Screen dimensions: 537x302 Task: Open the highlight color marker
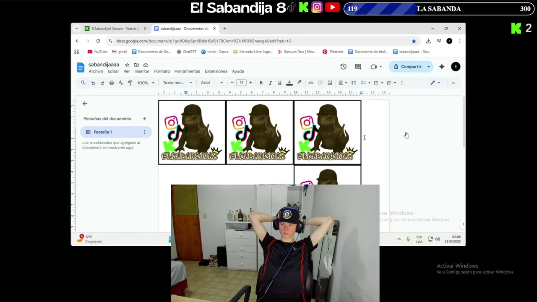[x=299, y=83]
